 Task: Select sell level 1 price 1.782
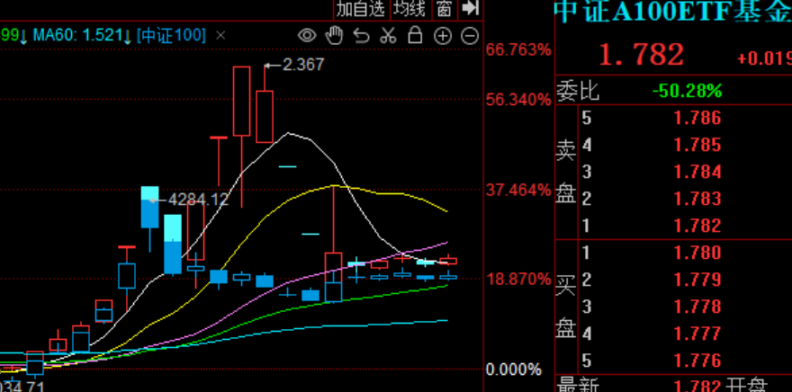point(697,226)
